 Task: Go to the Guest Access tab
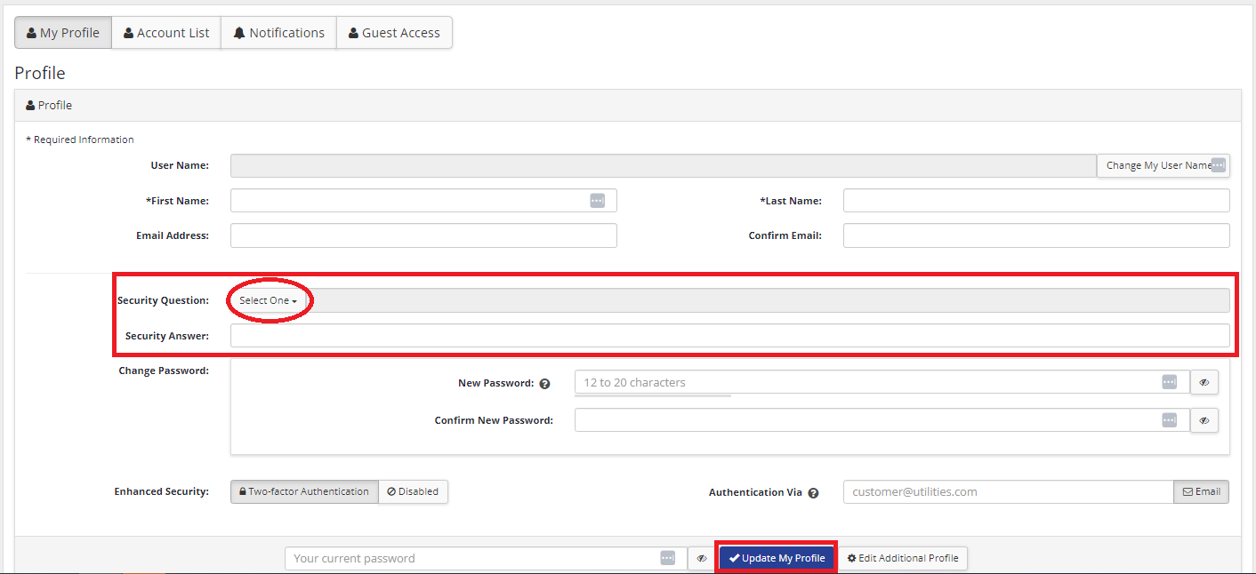coord(394,33)
